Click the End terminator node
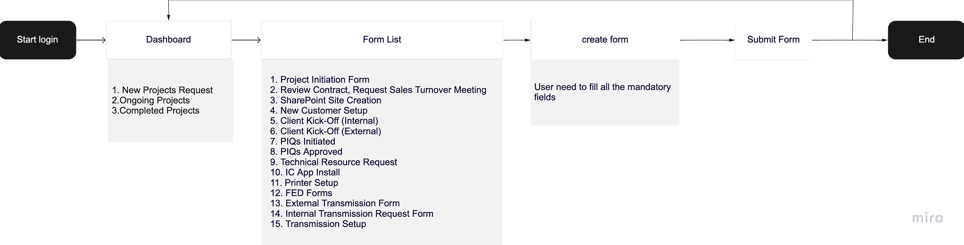Viewport: 964px width, 245px height. point(926,40)
